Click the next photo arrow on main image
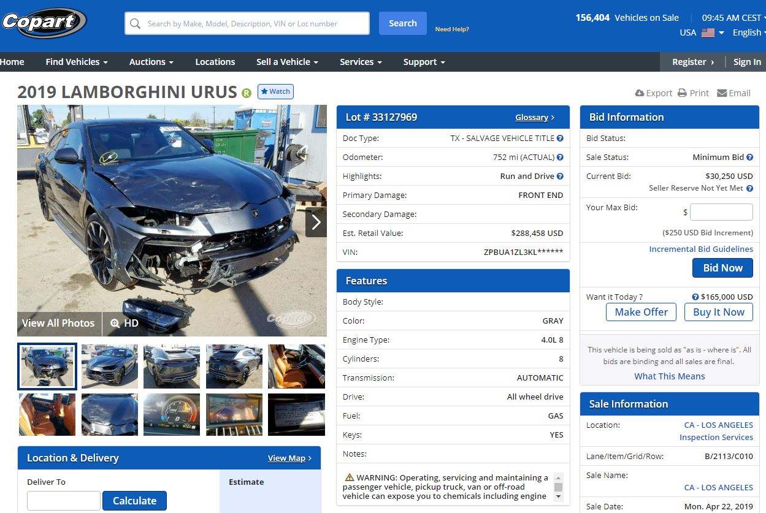Image resolution: width=766 pixels, height=513 pixels. 316,222
